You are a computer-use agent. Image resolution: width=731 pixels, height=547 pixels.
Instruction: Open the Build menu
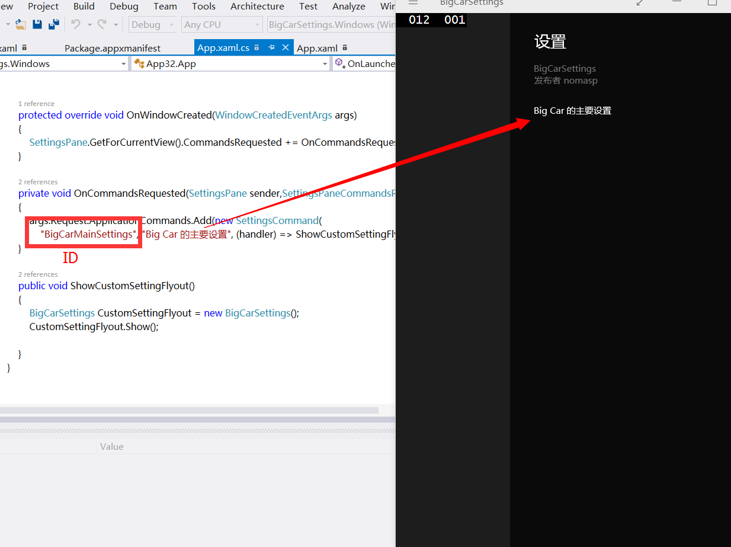84,7
